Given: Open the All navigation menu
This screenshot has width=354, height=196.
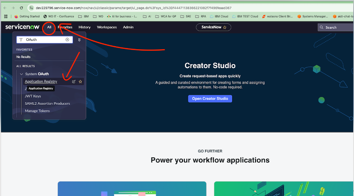Looking at the screenshot, I should coord(49,27).
